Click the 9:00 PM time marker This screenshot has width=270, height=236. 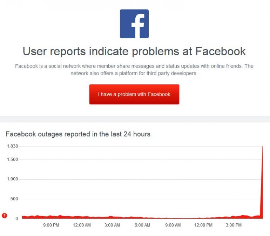click(51, 225)
